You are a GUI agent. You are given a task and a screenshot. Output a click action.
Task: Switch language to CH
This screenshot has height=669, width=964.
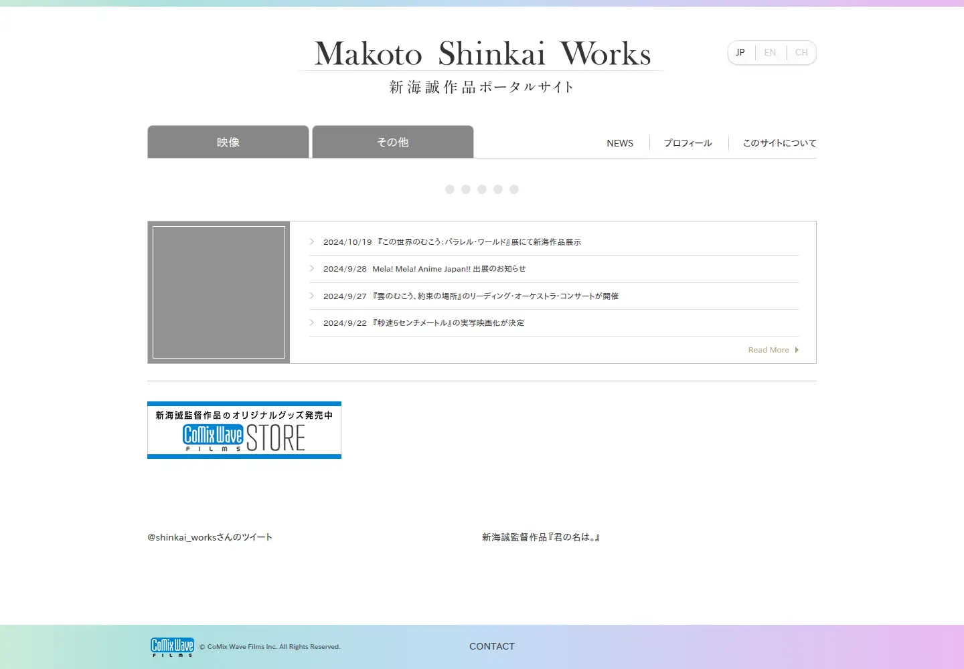(801, 52)
